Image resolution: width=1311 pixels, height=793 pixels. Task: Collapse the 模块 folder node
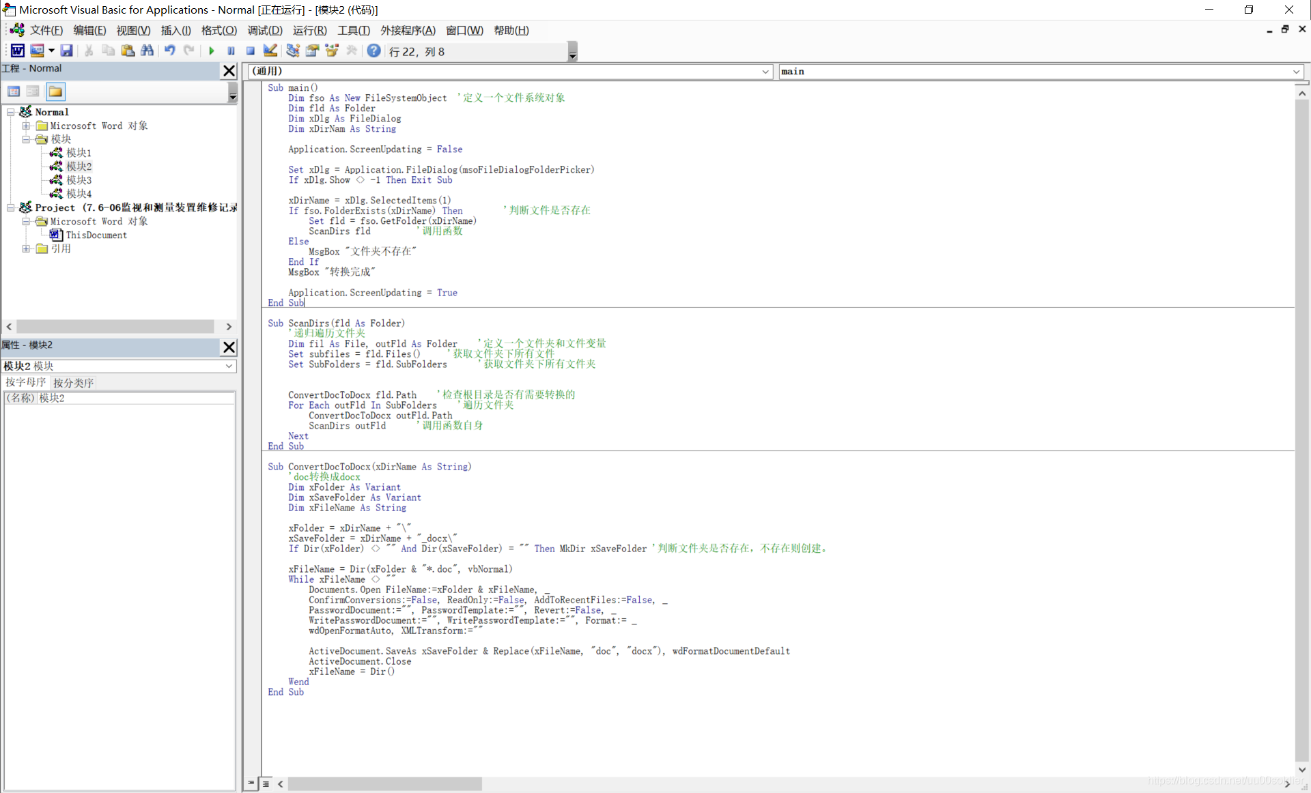tap(26, 139)
